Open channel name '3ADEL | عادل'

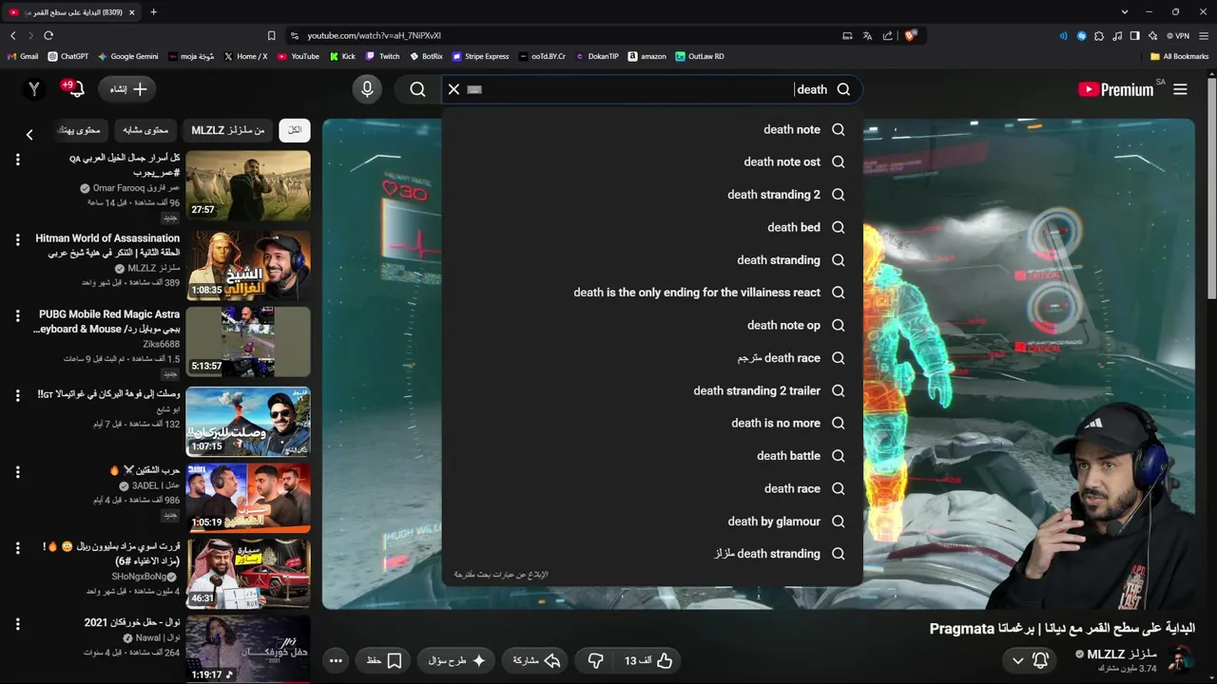click(x=155, y=485)
